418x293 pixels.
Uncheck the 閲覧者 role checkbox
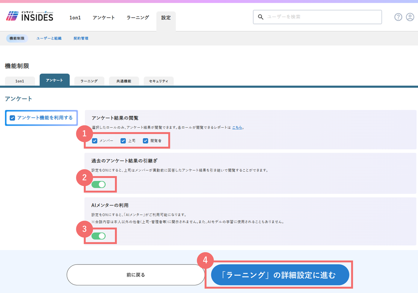click(146, 141)
